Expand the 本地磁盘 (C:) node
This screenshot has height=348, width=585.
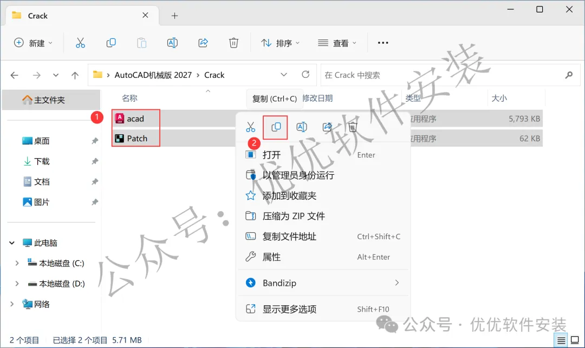pos(17,264)
